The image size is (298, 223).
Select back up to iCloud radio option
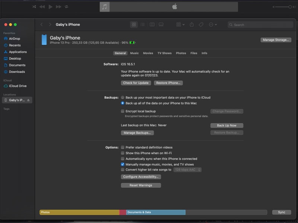pyautogui.click(x=123, y=97)
